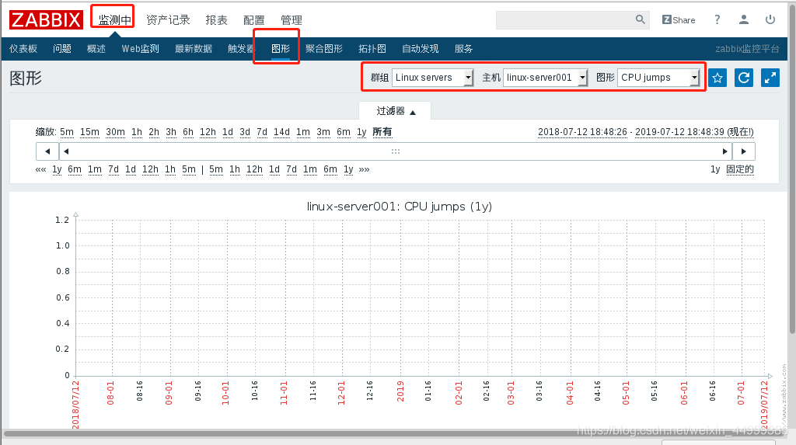Go to the 服务 submenu
This screenshot has height=445, width=796.
click(463, 49)
